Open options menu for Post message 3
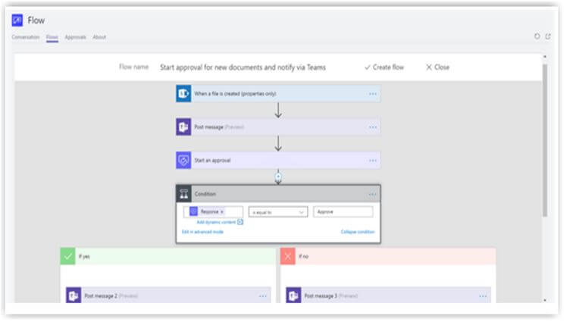Image resolution: width=570 pixels, height=322 pixels. 482,296
